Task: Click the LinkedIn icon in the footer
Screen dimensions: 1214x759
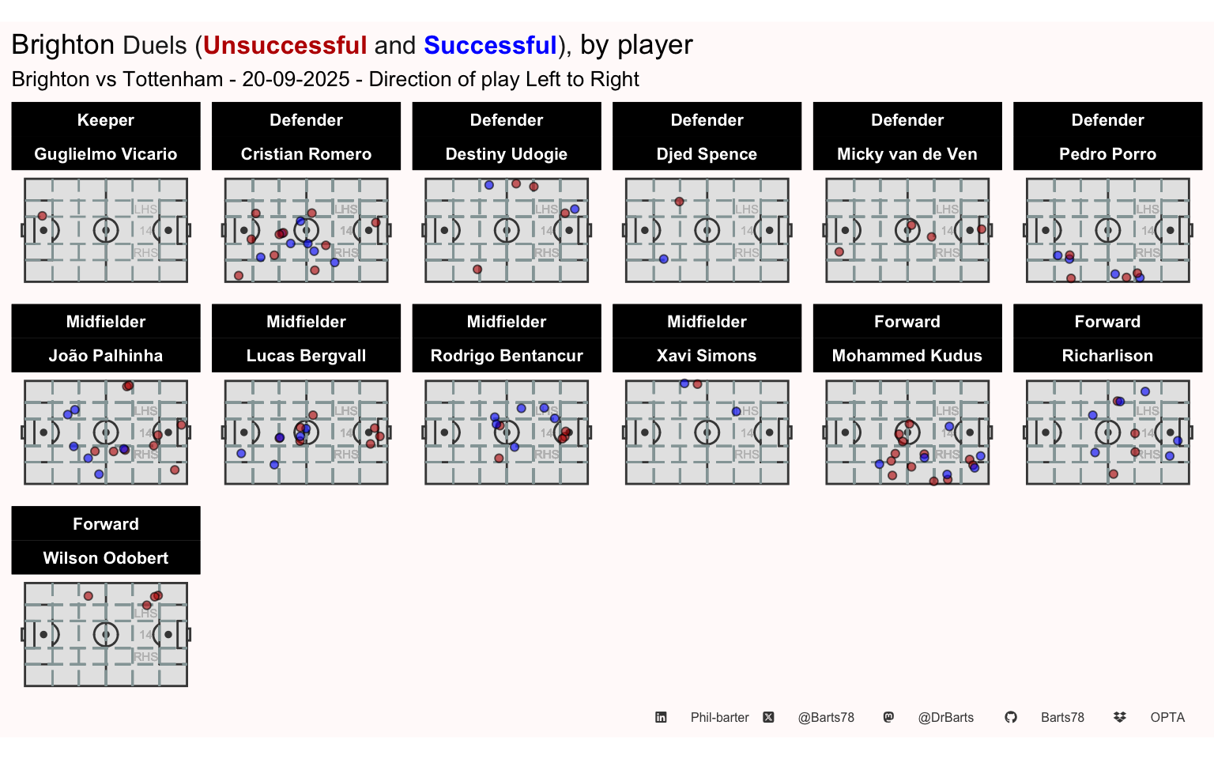Action: (661, 717)
